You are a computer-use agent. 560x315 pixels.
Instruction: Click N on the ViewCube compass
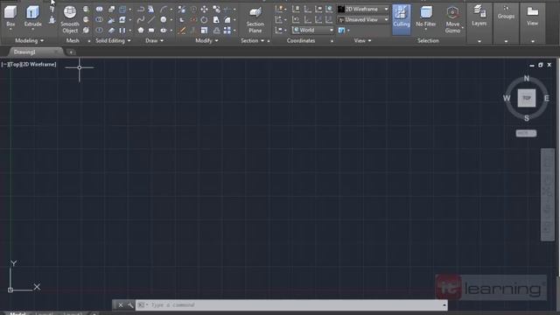527,78
